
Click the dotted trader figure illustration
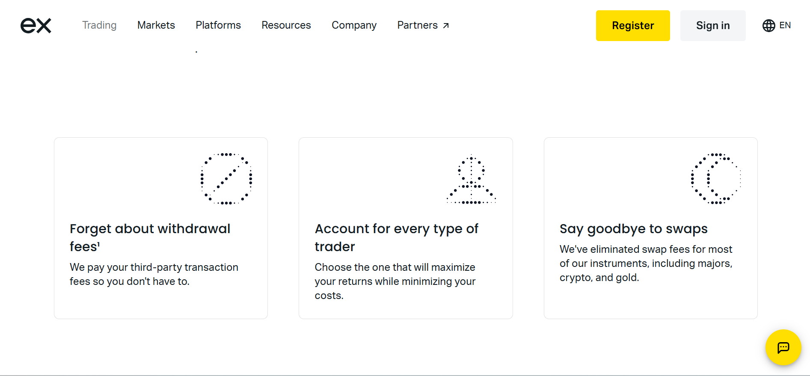click(471, 179)
